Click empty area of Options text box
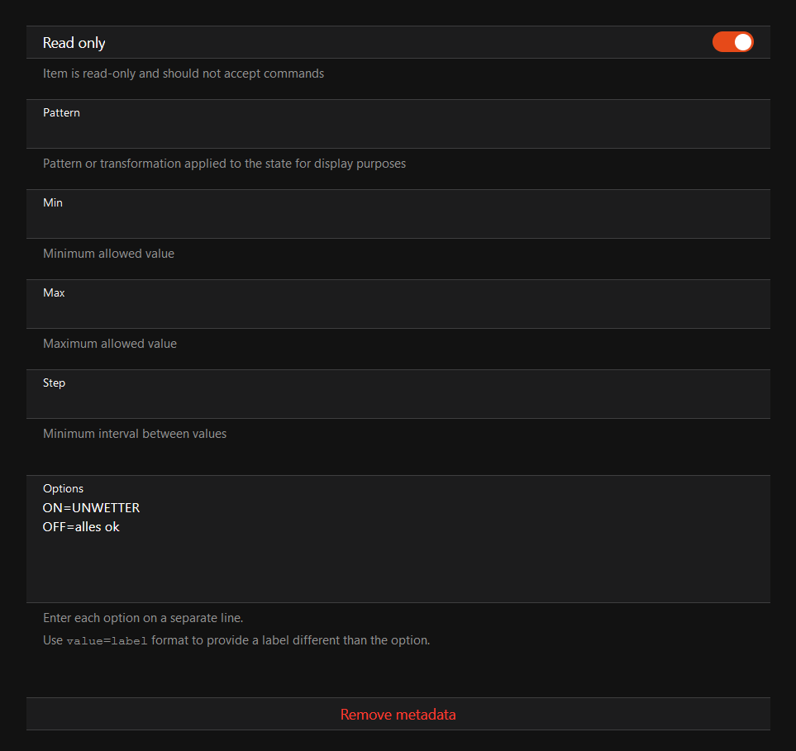This screenshot has height=751, width=796. (x=397, y=570)
